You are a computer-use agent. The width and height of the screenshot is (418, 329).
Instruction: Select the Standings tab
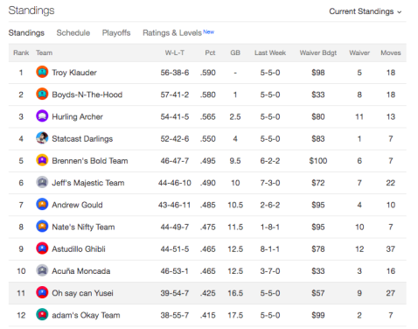point(26,32)
